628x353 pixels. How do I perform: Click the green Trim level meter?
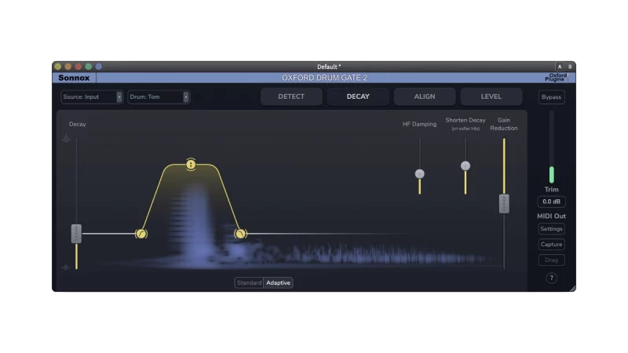click(552, 175)
